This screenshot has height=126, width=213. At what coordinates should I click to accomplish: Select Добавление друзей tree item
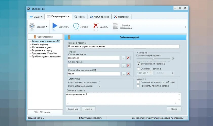[42, 47]
